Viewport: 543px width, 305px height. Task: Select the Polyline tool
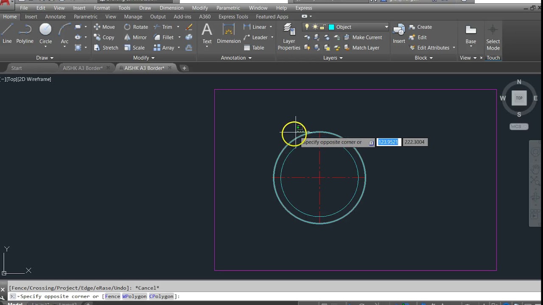[x=25, y=33]
